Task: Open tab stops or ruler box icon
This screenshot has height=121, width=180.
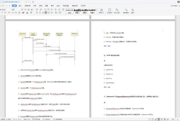Action: coord(63,10)
